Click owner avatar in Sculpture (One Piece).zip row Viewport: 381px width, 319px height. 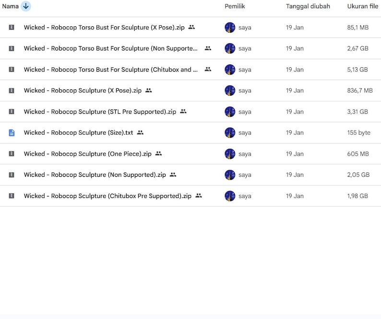click(x=230, y=154)
